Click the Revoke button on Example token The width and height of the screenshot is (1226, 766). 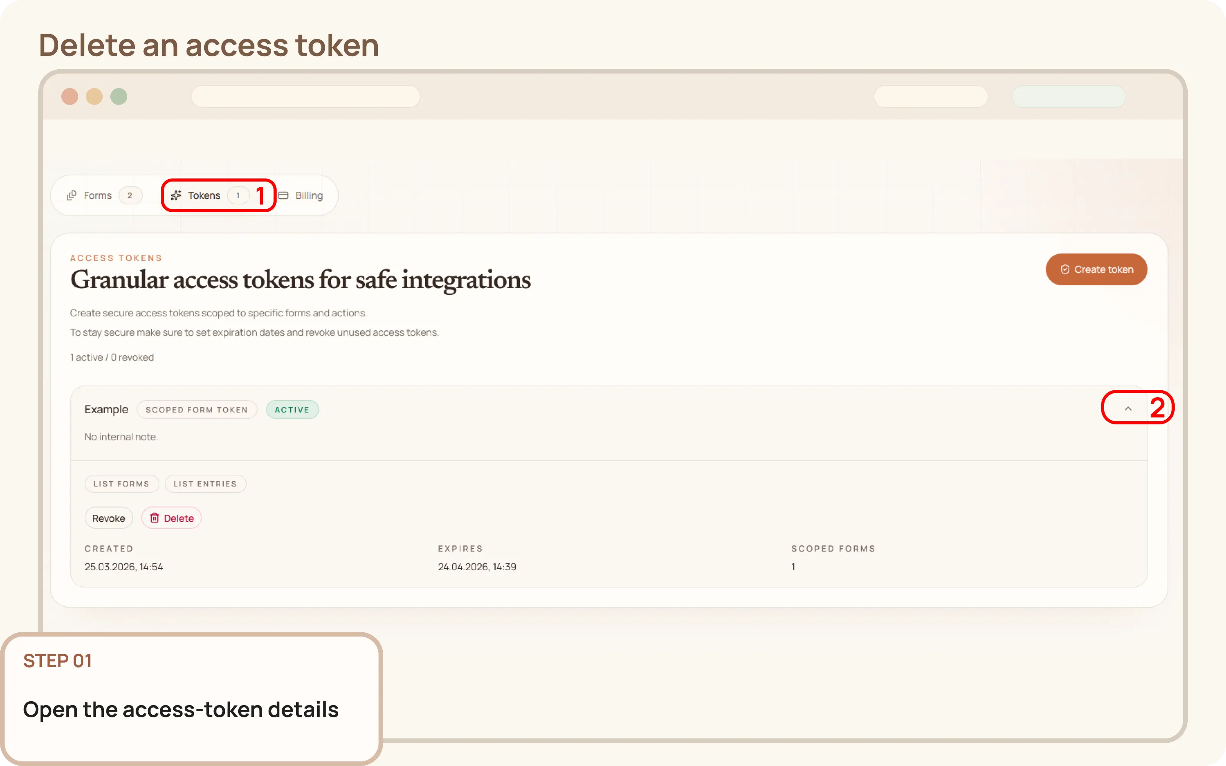coord(108,518)
